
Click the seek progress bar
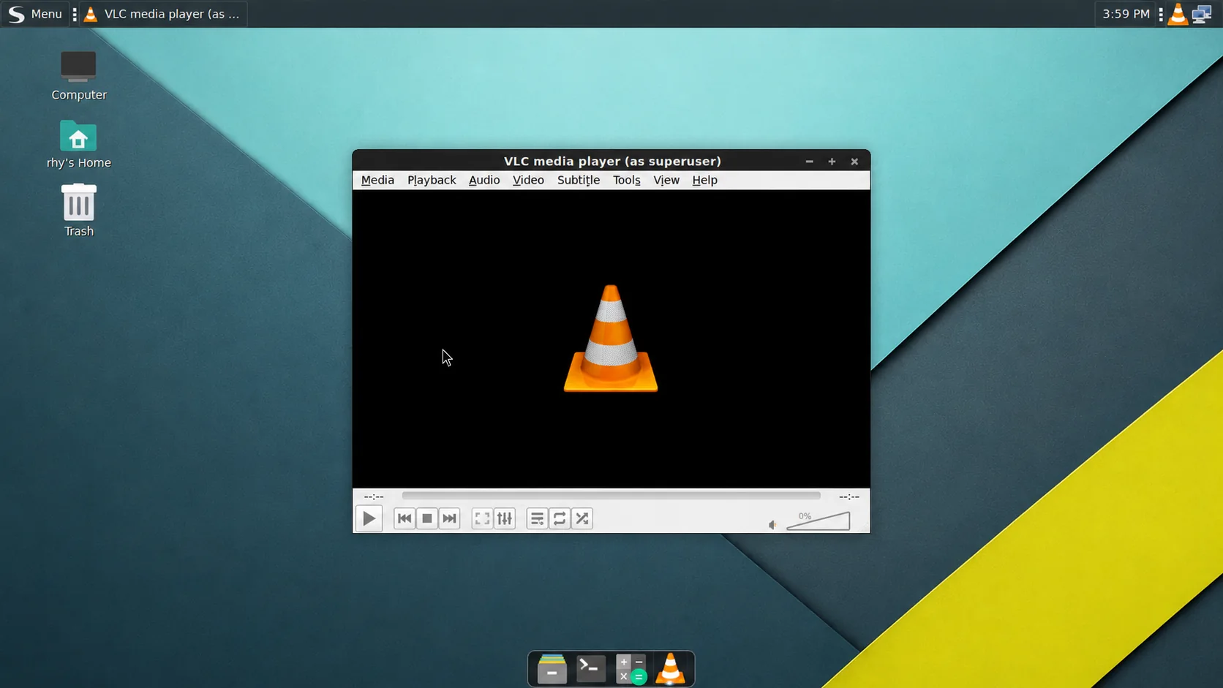point(611,496)
